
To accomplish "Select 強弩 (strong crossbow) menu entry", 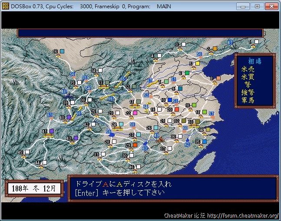I will pyautogui.click(x=248, y=92).
